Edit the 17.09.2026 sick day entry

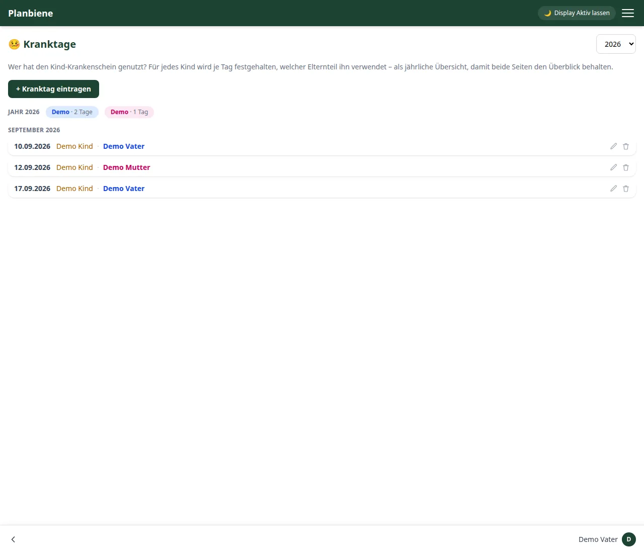[x=613, y=189]
